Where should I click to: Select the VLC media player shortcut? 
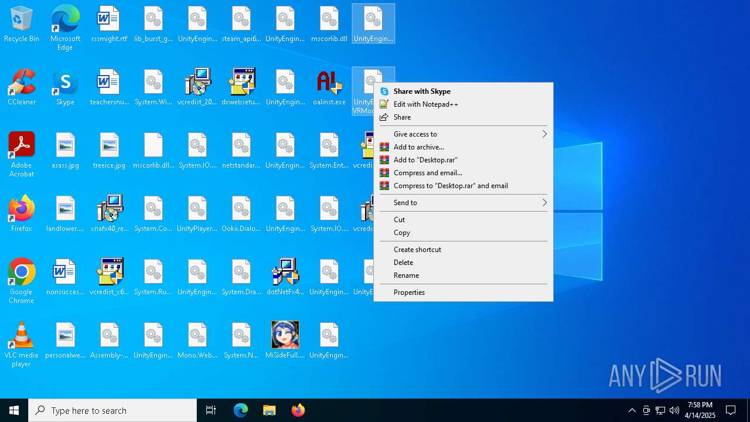pos(22,345)
